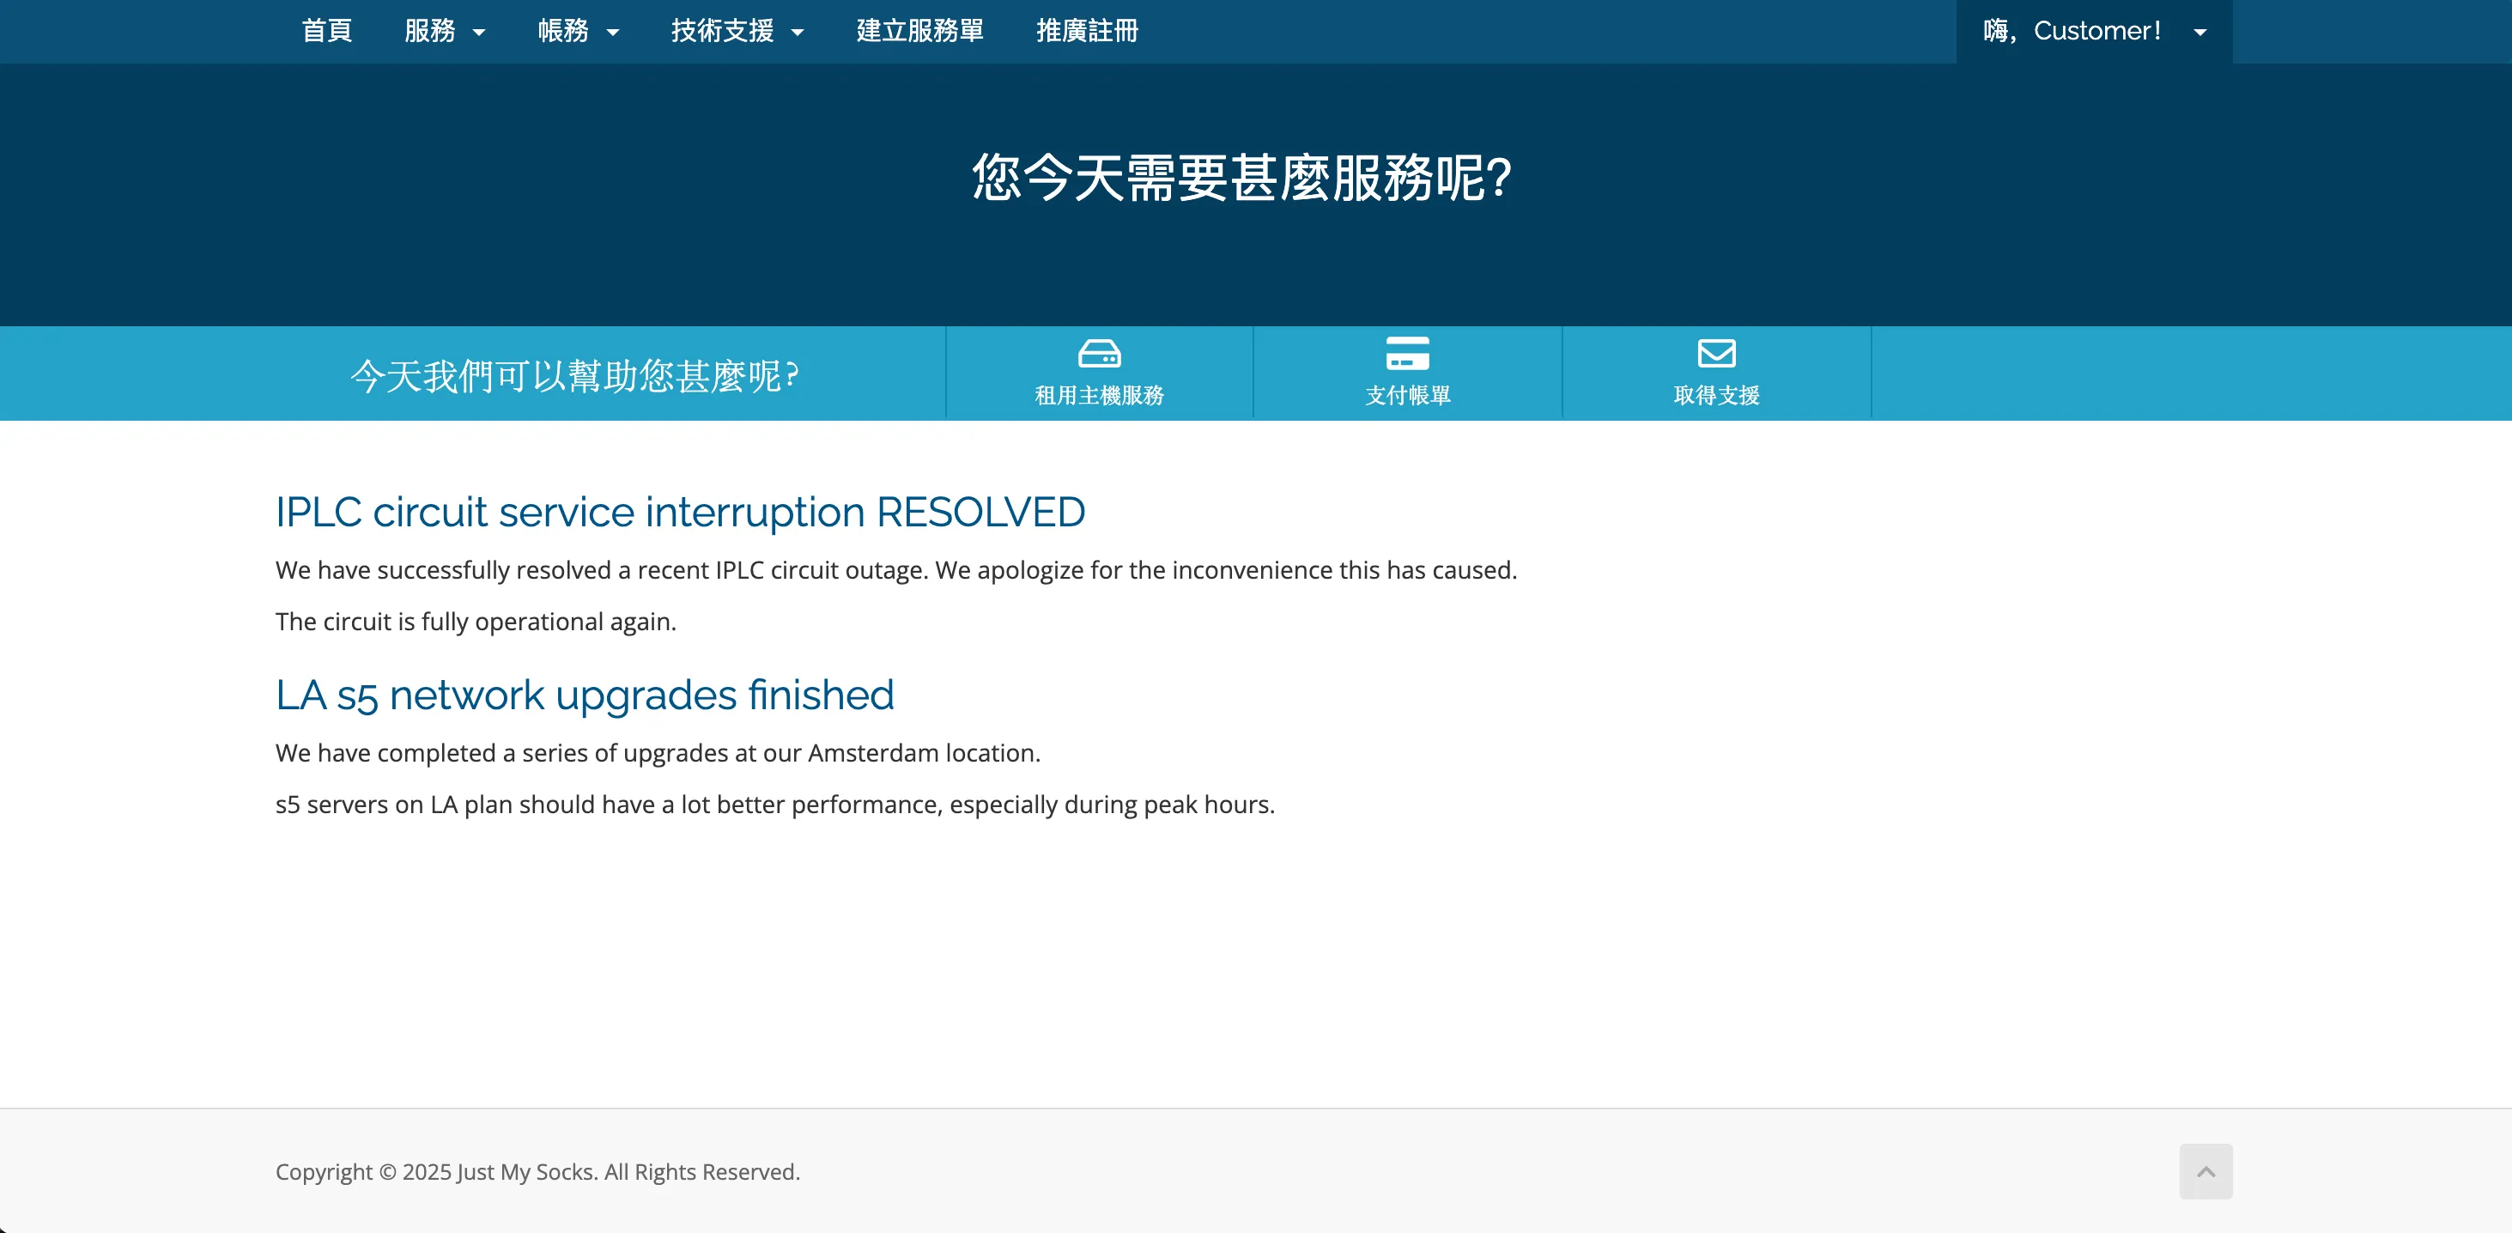Click the 支付帳單 label
The image size is (2512, 1233).
pyautogui.click(x=1407, y=395)
